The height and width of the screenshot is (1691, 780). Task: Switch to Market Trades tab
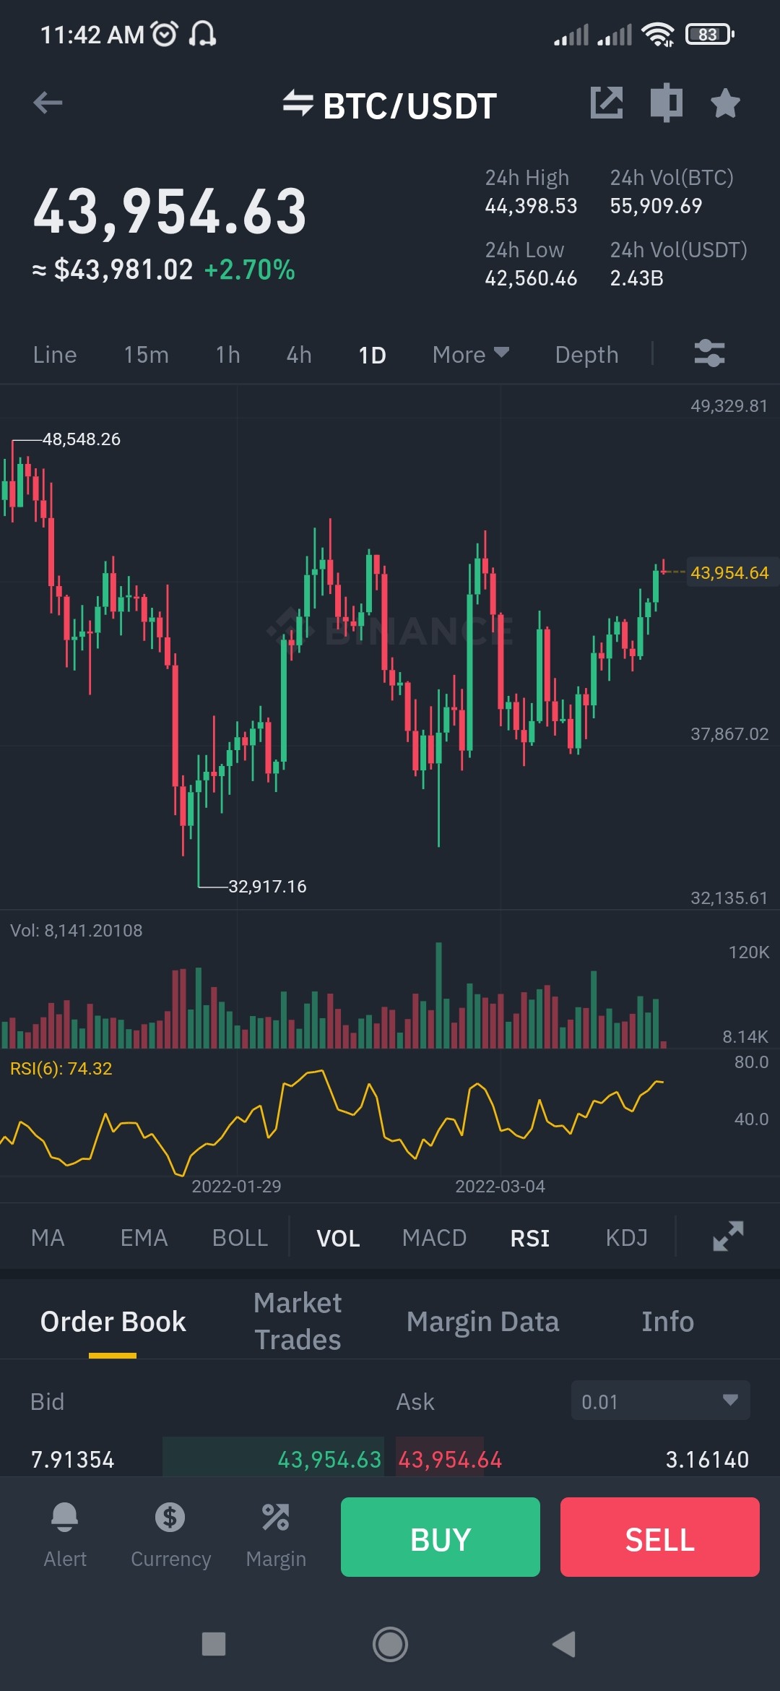tap(298, 1321)
